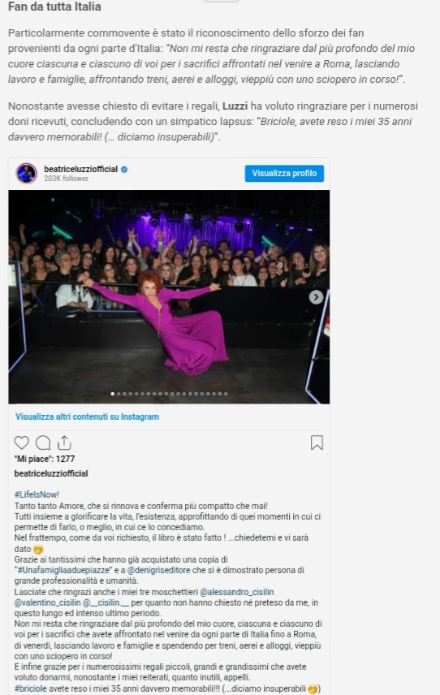Open #Unafamigliaaduepiazze hashtag link
Screen dimensions: 440x695
pos(63,571)
